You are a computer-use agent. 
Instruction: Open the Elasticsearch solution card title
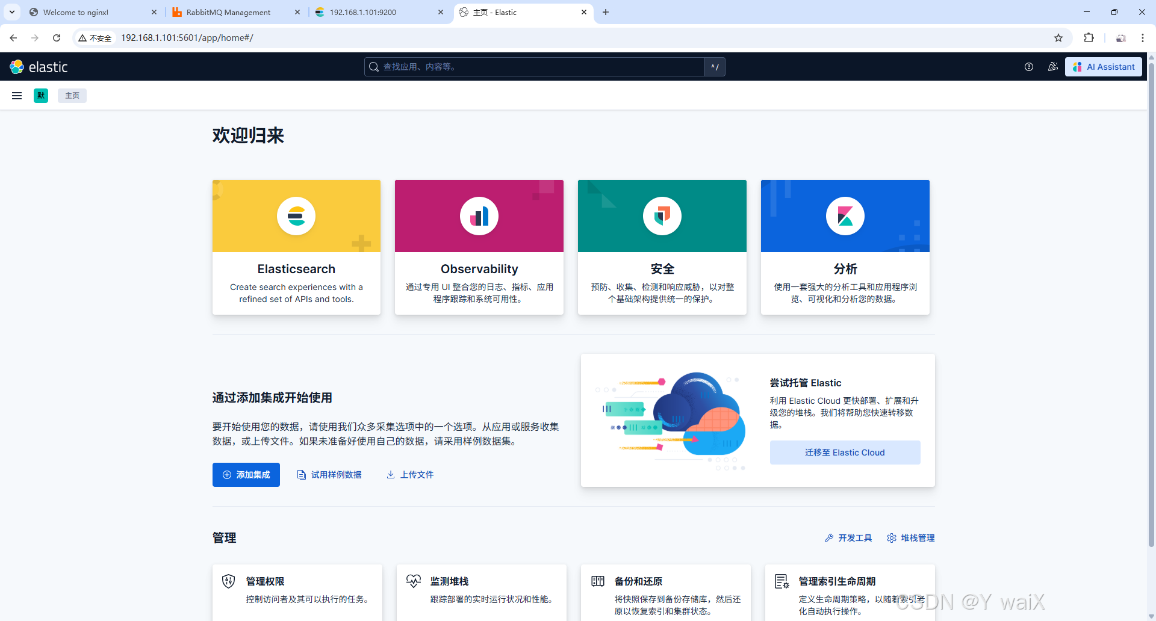click(x=296, y=269)
